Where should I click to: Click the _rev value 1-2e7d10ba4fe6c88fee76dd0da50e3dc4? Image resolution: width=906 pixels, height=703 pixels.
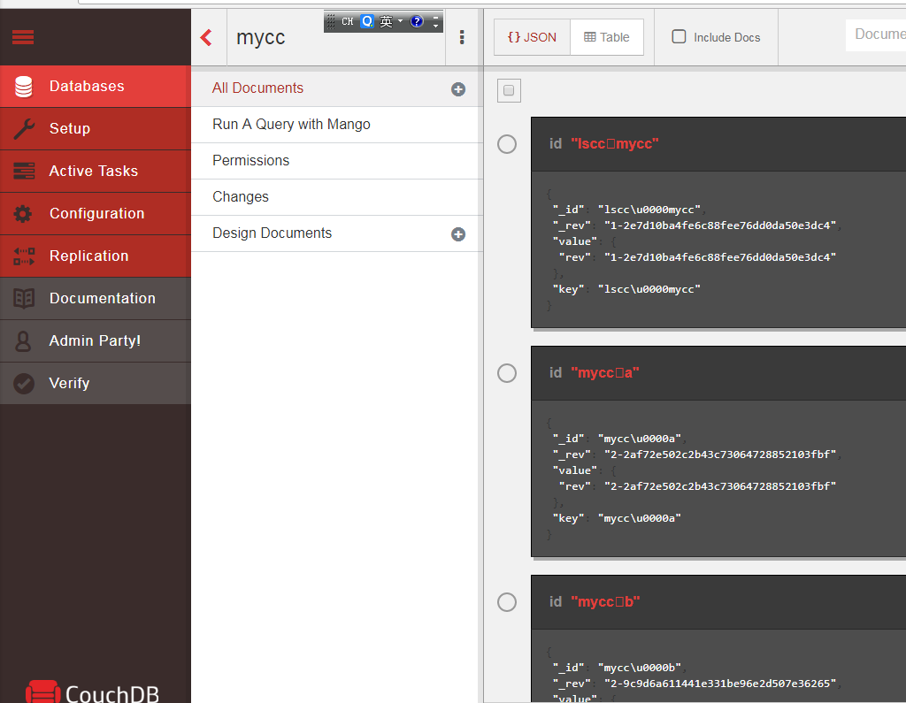click(720, 225)
